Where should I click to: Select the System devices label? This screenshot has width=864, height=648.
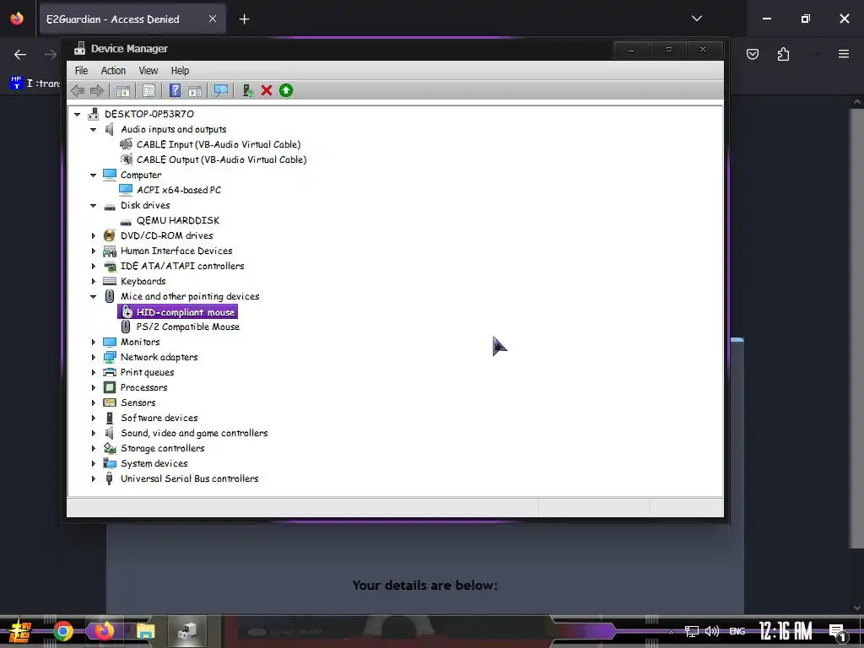point(154,463)
